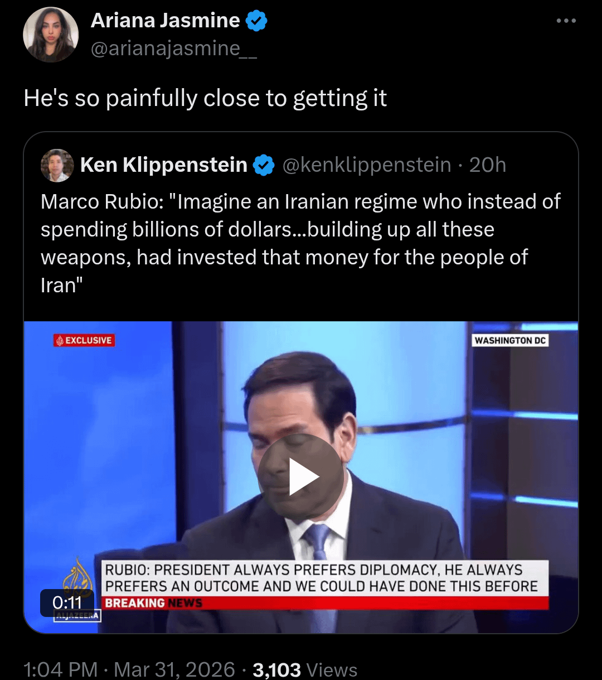Click Ariana Jasmine's profile picture
Image resolution: width=602 pixels, height=680 pixels.
50,35
